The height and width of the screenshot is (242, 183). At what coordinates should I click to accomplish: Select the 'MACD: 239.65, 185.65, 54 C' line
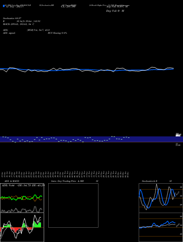[19, 24]
